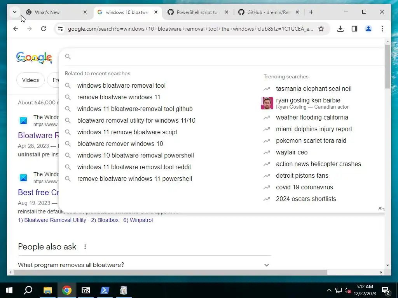Choose suggestion 'remove bloatware windows 11'
The height and width of the screenshot is (298, 398).
pos(119,97)
